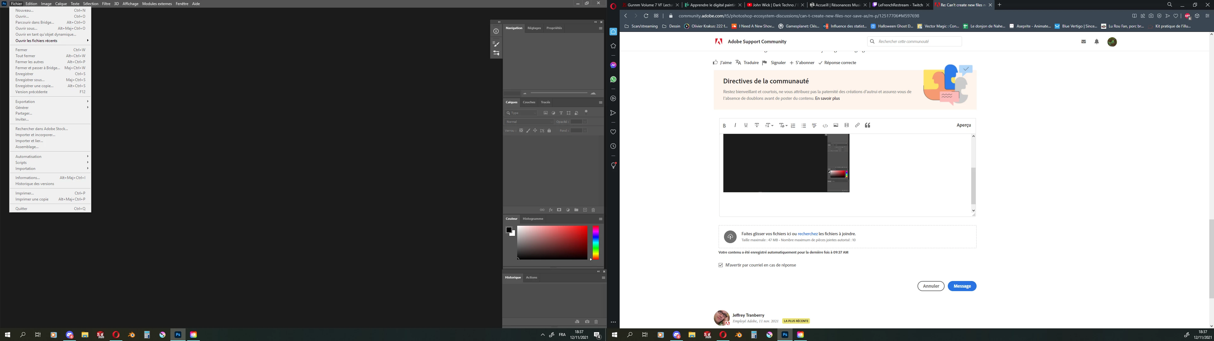1214x341 pixels.
Task: Open the Normal blend mode dropdown
Action: point(529,122)
